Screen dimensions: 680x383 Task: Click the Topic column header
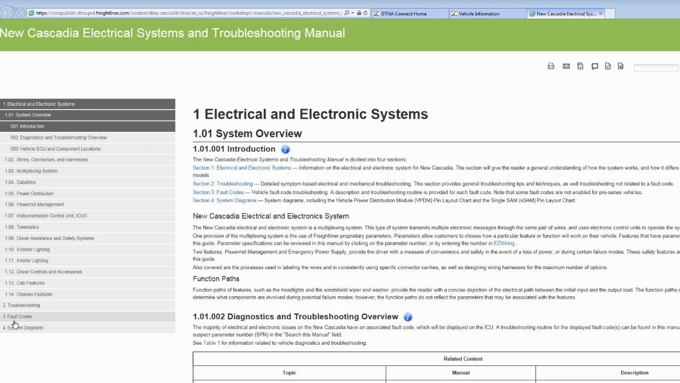tap(290, 373)
